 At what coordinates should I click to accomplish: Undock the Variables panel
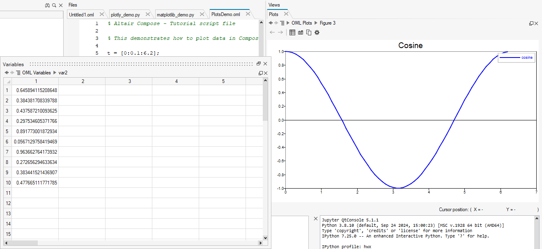[x=259, y=64]
